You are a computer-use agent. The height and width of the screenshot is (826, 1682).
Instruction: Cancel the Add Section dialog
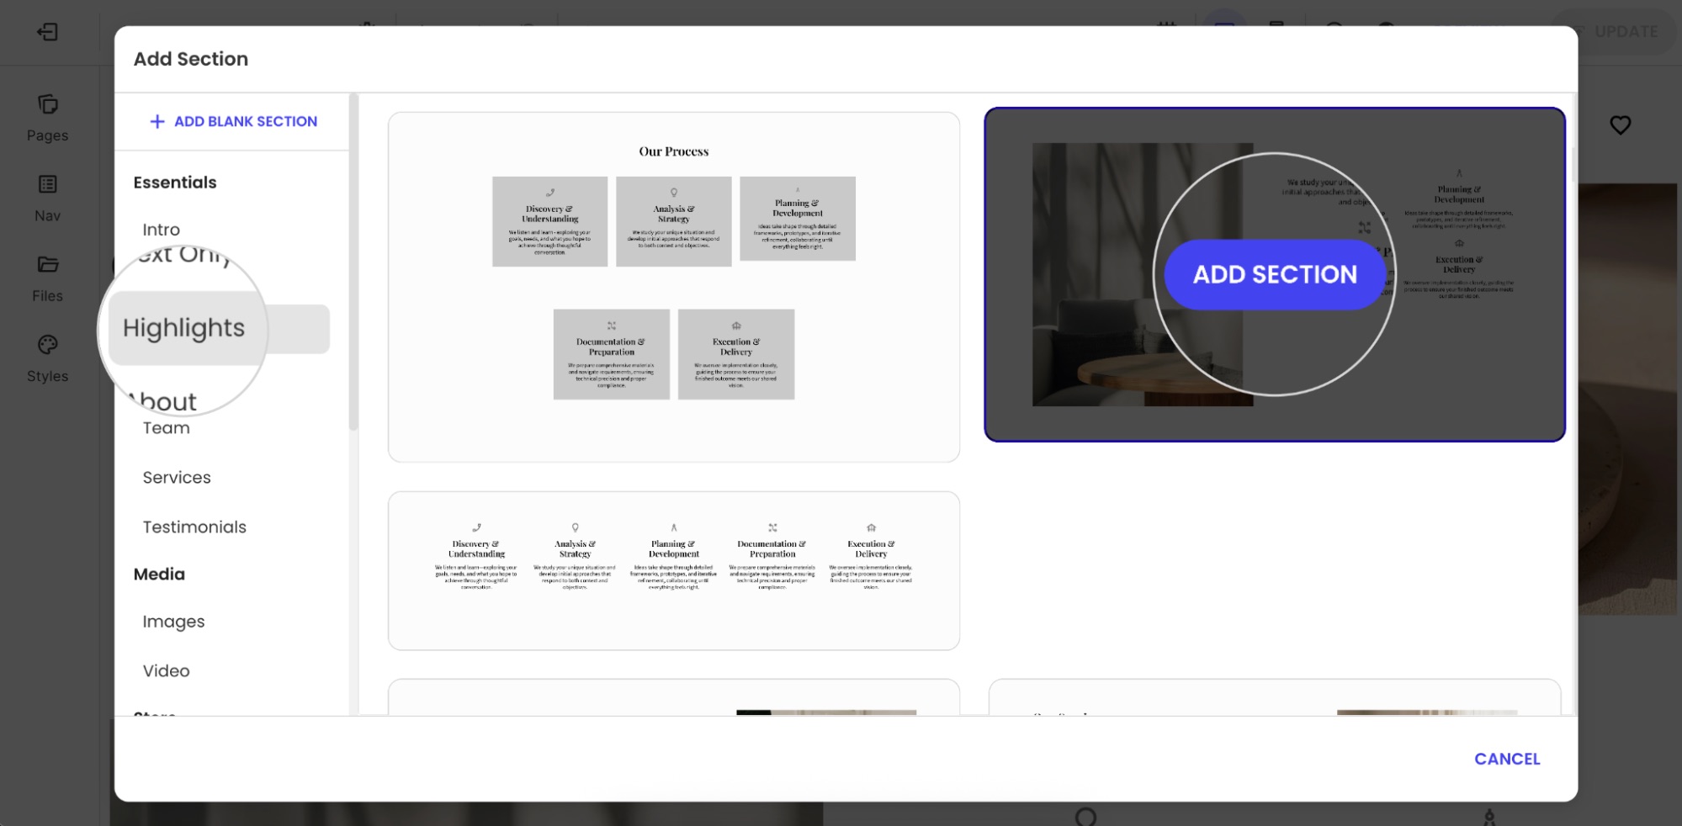[x=1507, y=759]
